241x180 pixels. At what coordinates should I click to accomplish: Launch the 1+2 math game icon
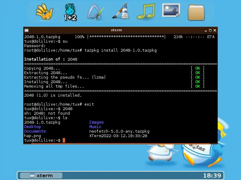tap(70, 12)
